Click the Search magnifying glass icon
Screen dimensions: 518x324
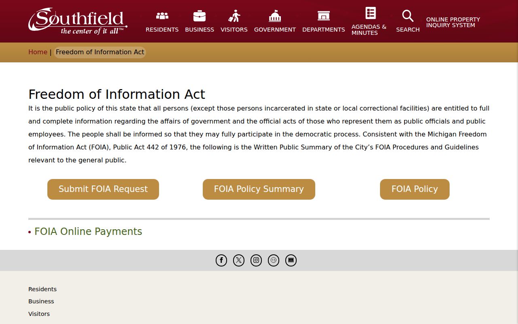tap(408, 16)
